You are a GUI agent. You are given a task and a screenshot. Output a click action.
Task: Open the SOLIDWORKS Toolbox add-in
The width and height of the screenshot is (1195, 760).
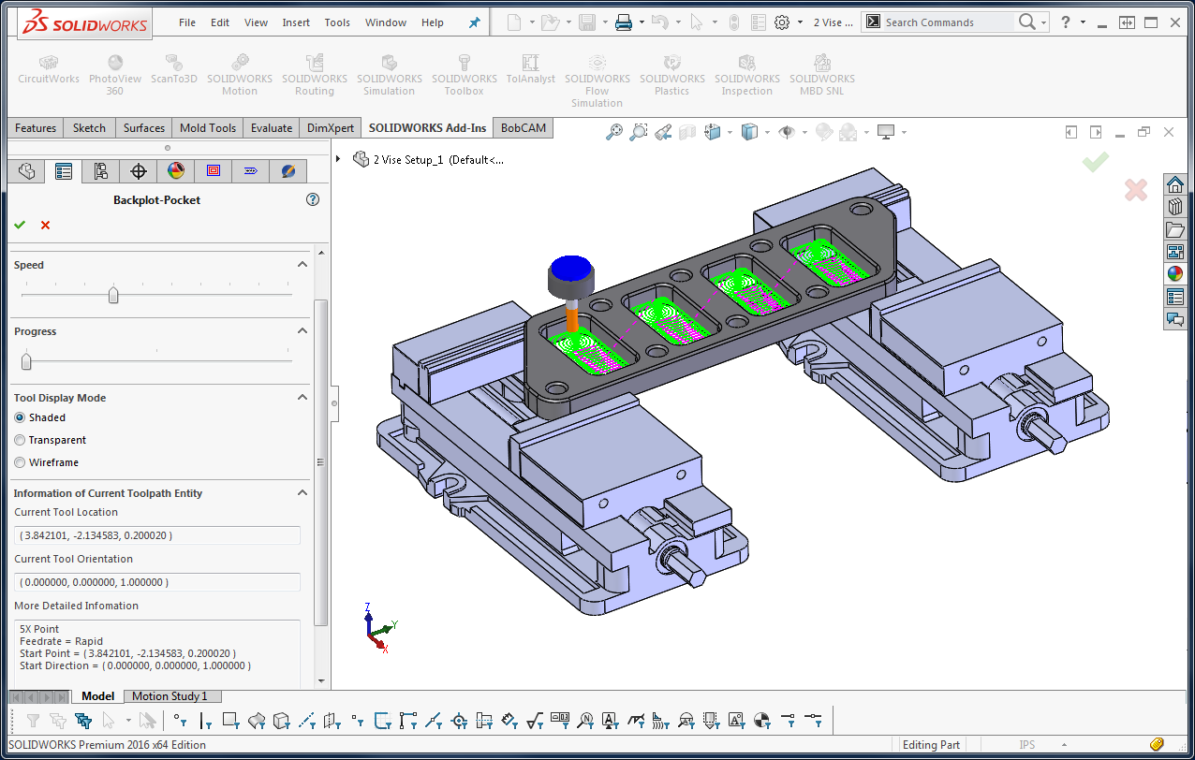point(465,75)
